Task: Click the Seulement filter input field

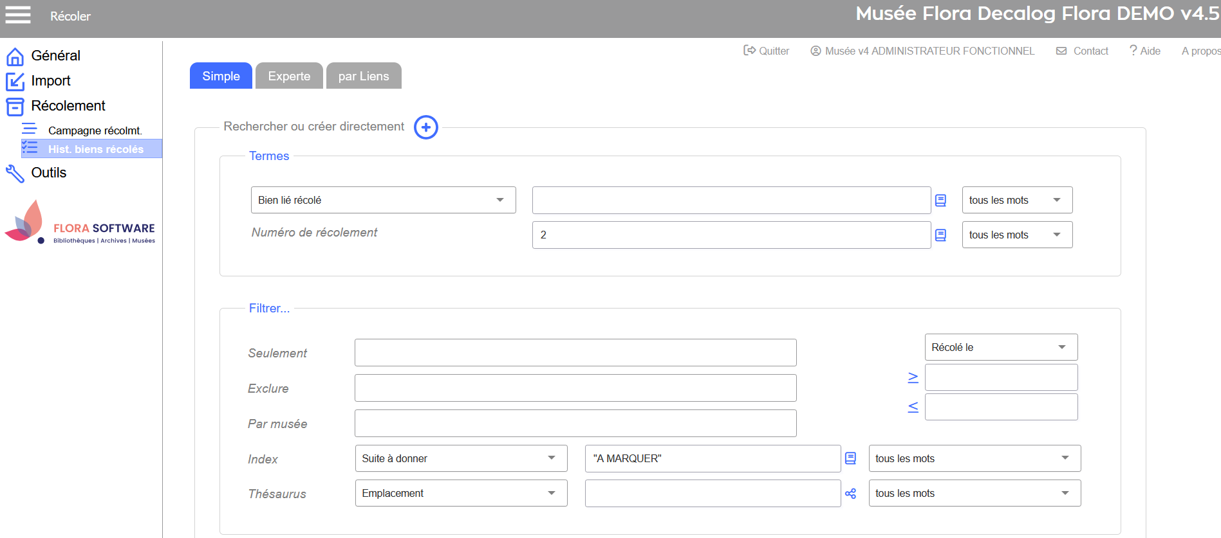Action: [x=575, y=353]
